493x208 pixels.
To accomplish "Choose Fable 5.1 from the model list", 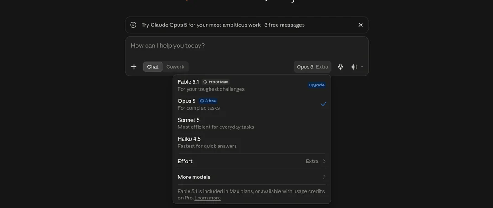I will pos(252,85).
